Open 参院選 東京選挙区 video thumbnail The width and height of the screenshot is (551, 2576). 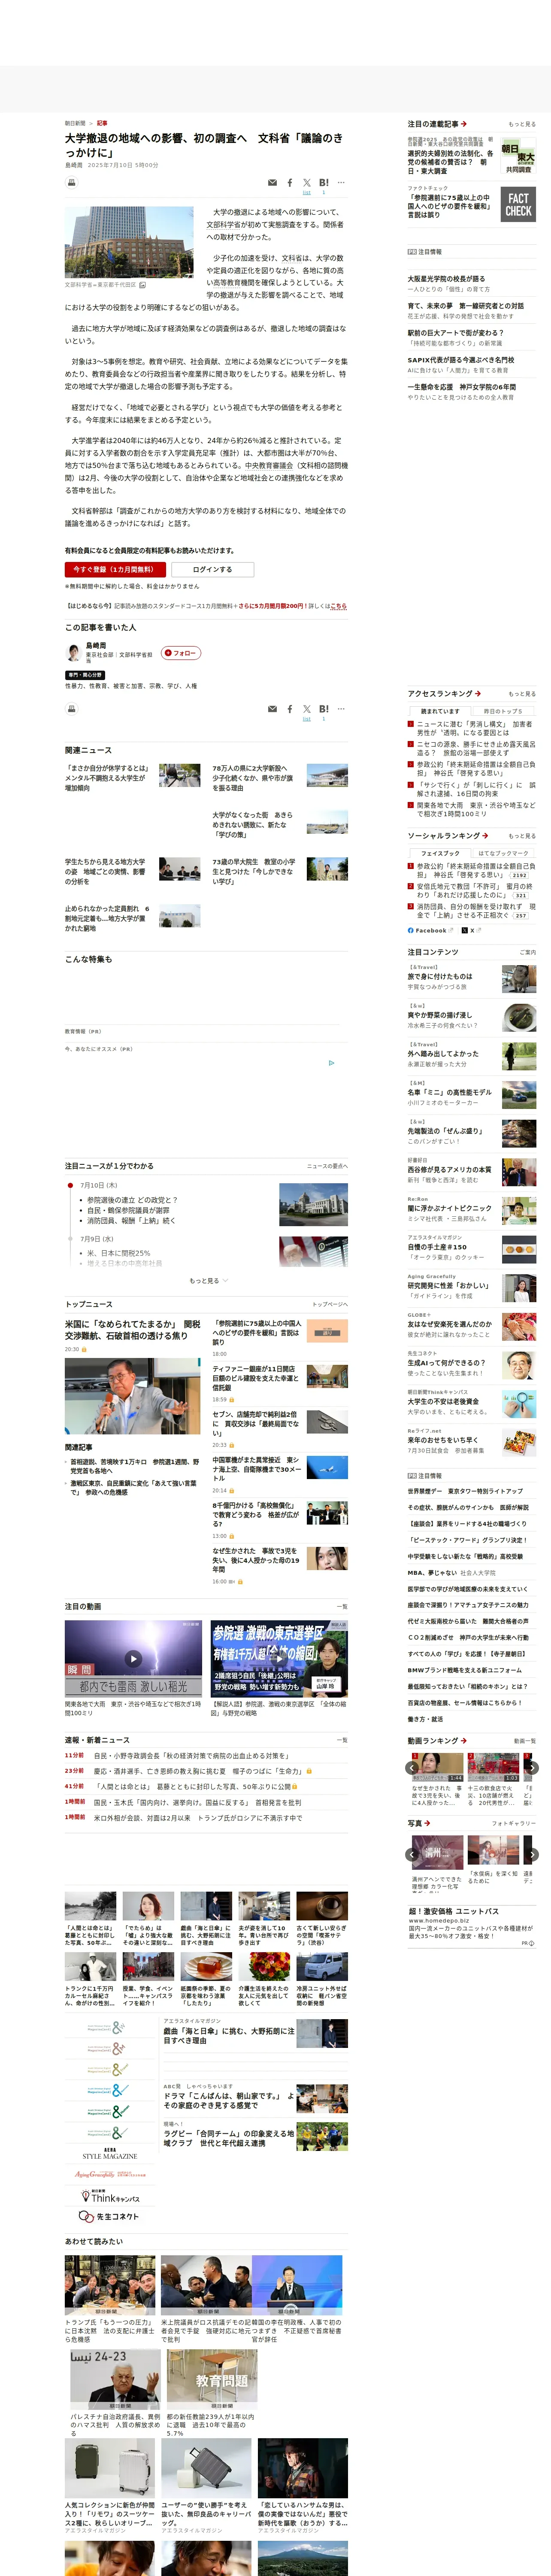pos(279,1658)
